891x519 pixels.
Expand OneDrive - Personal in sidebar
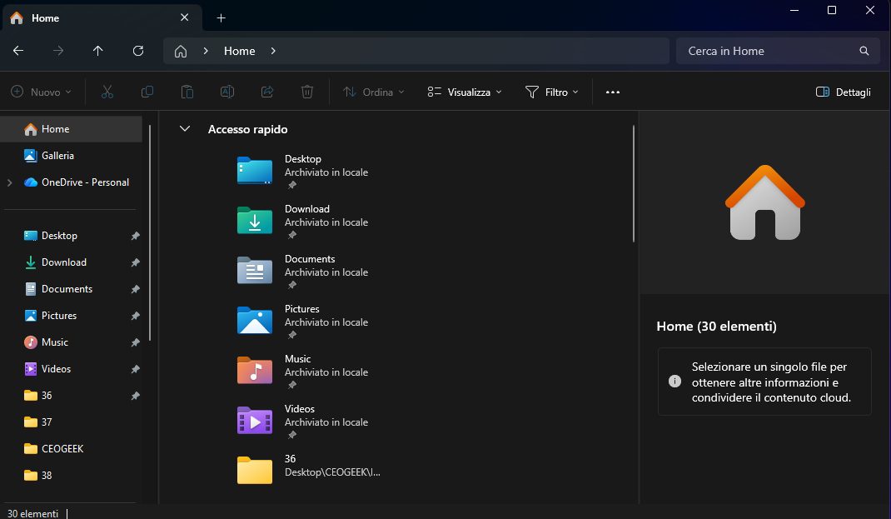[x=10, y=182]
